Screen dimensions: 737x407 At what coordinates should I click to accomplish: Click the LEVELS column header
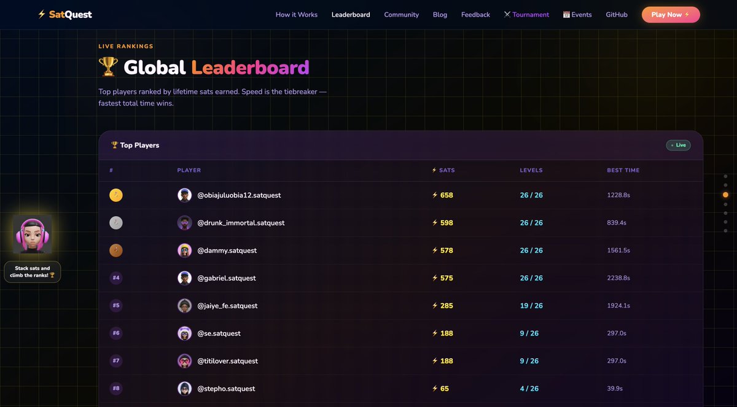click(x=531, y=170)
